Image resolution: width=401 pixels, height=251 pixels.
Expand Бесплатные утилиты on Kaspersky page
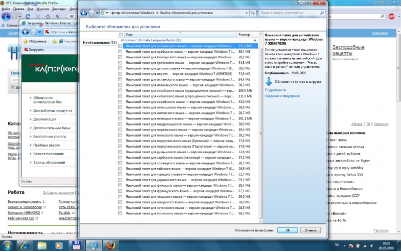coord(50,137)
